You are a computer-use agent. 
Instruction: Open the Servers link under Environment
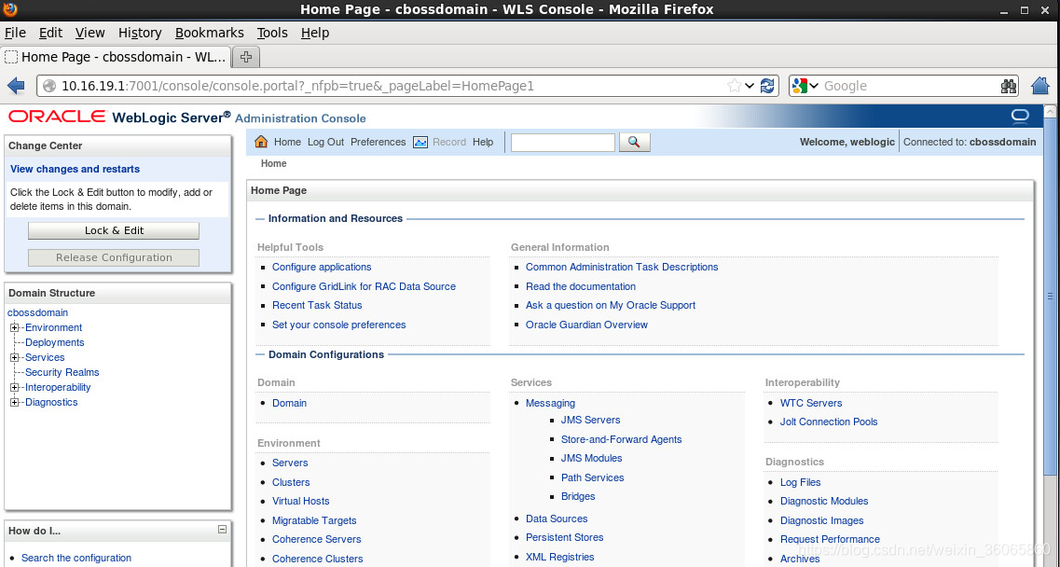point(290,463)
